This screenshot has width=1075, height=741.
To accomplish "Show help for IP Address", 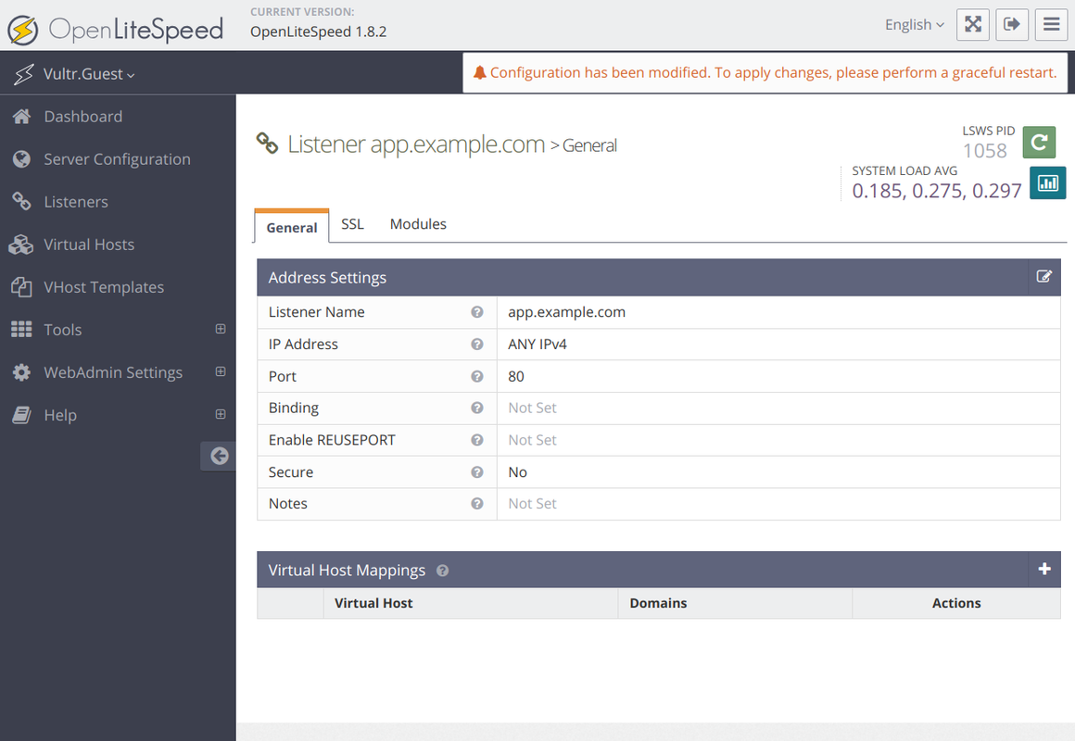I will coord(477,345).
